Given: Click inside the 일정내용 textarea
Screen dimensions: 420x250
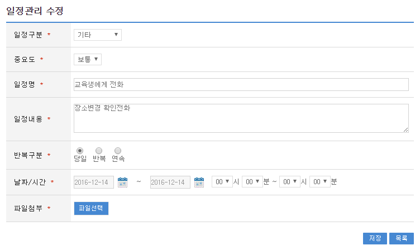Looking at the screenshot, I should (x=241, y=117).
